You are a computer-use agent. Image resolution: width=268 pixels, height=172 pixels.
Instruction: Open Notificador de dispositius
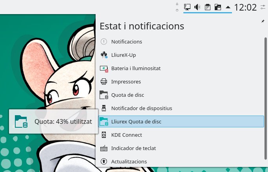[142, 109]
